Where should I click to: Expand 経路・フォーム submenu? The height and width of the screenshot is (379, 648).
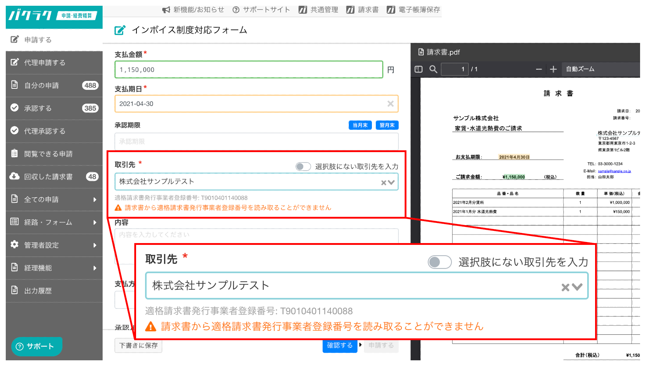[x=54, y=222]
